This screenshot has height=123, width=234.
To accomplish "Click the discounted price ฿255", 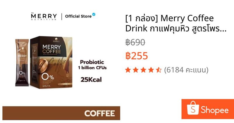I will click(137, 56).
